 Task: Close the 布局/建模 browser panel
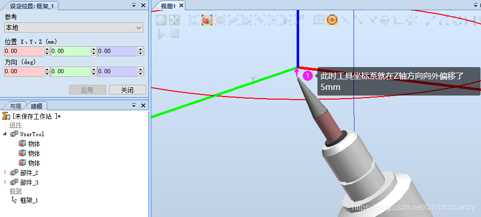(x=143, y=105)
